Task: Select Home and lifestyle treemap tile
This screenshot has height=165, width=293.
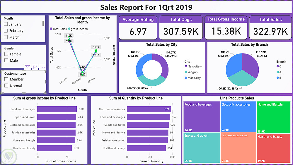Action: 274,117
